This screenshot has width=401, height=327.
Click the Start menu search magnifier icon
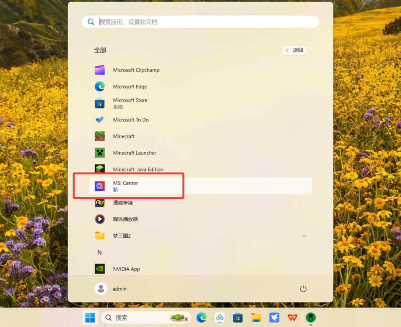(x=91, y=22)
